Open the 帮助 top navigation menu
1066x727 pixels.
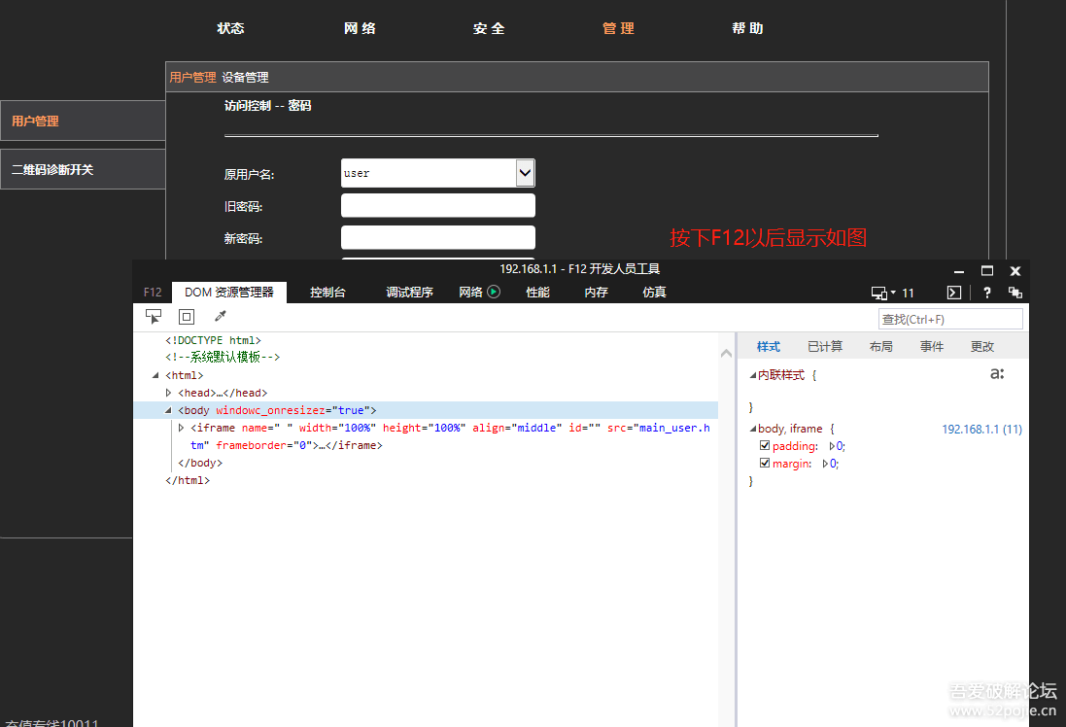pyautogui.click(x=747, y=28)
